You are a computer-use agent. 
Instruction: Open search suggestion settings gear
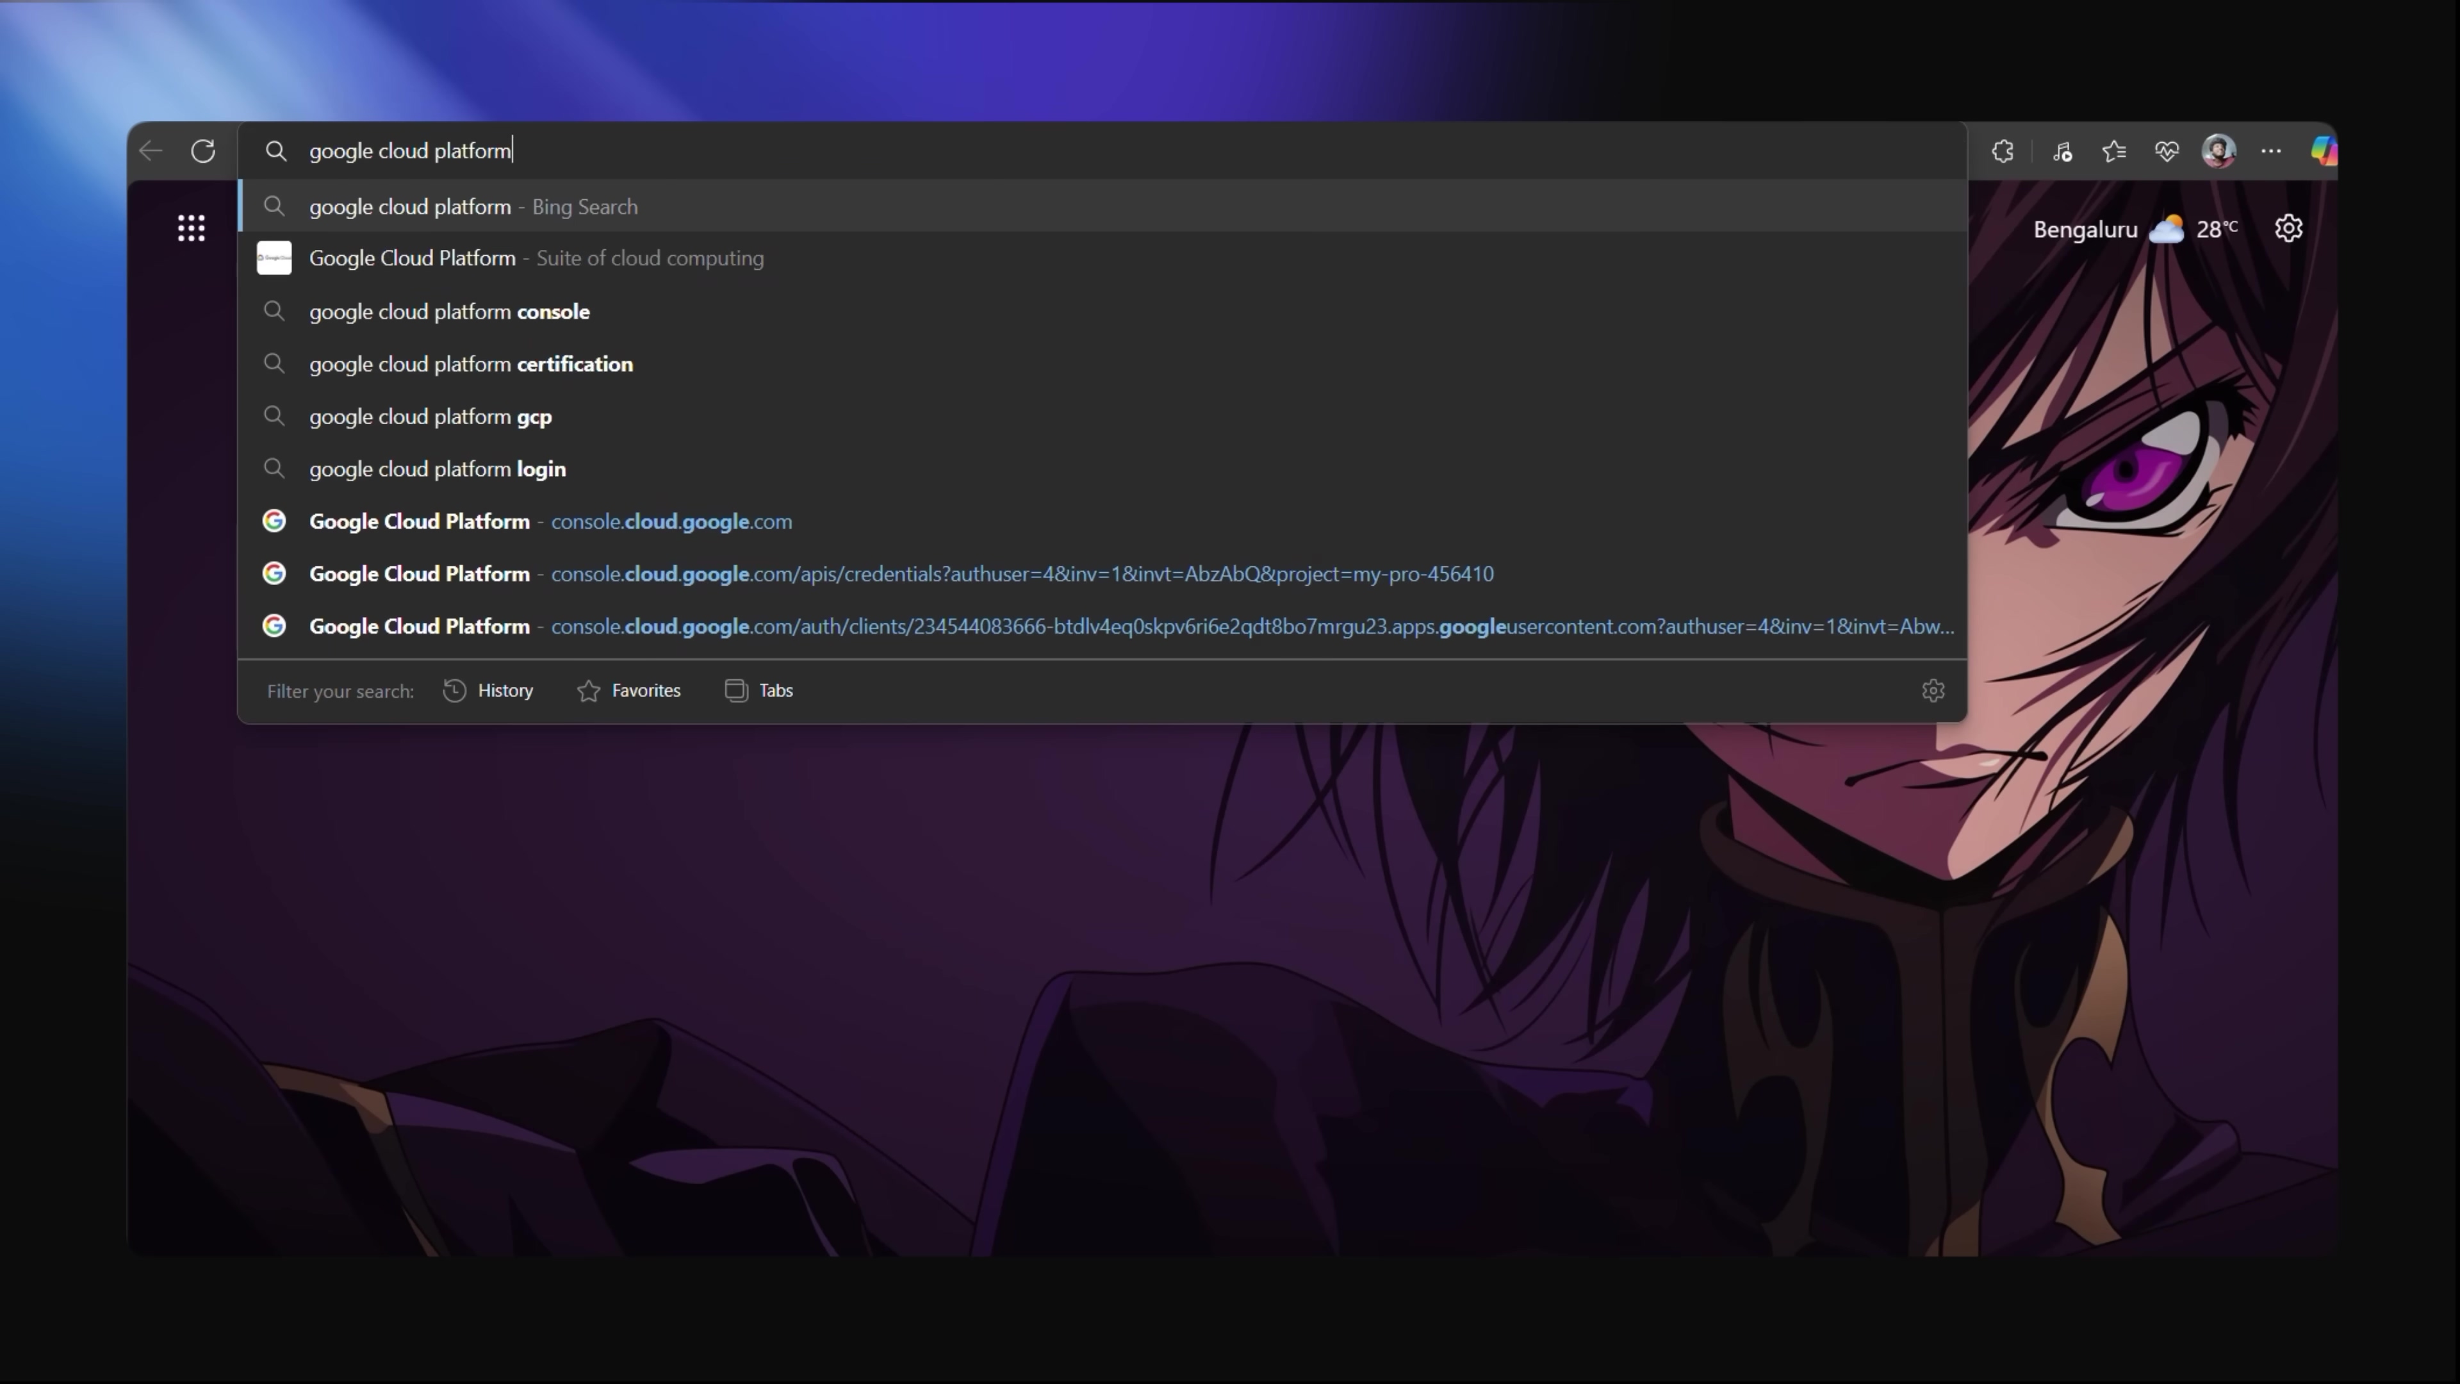click(x=1933, y=691)
